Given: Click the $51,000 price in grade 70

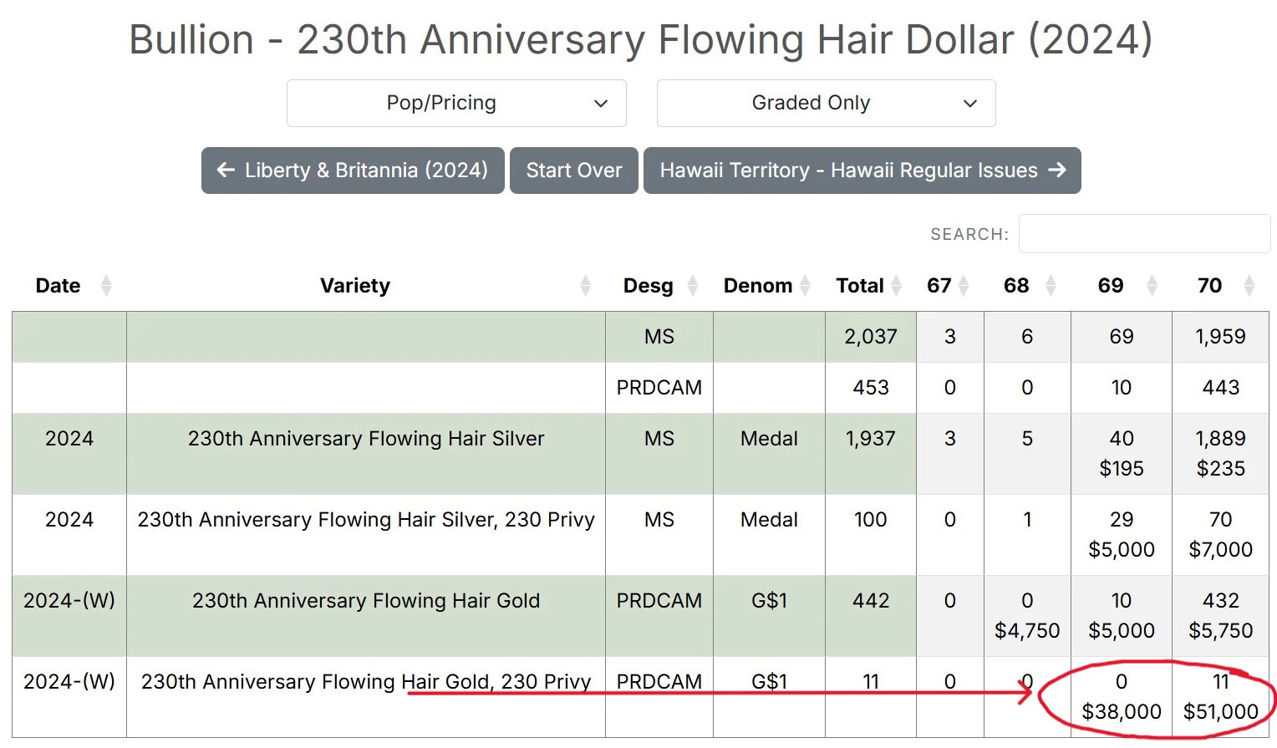Looking at the screenshot, I should [1220, 711].
